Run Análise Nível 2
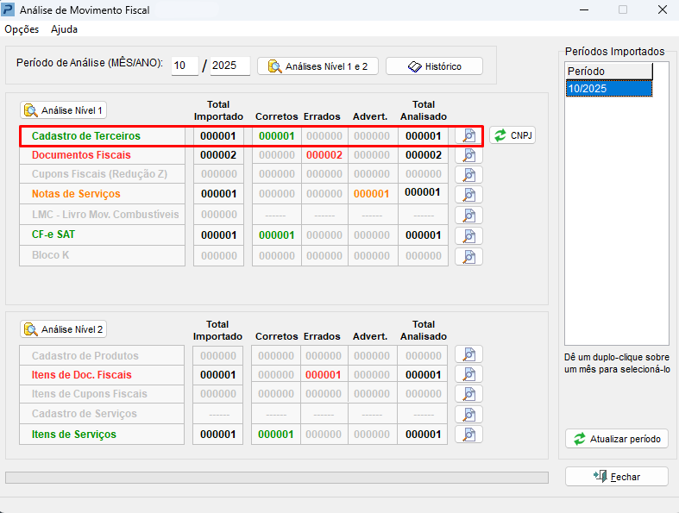The width and height of the screenshot is (679, 513). click(x=63, y=329)
